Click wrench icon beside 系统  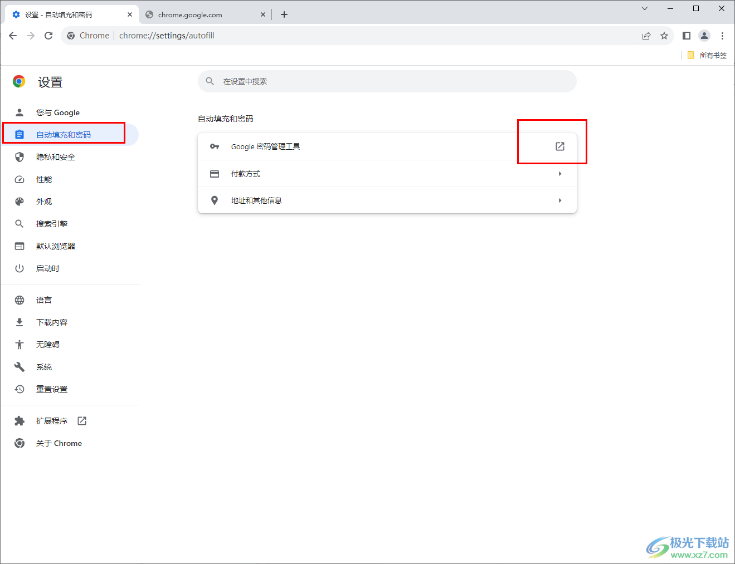tap(20, 367)
